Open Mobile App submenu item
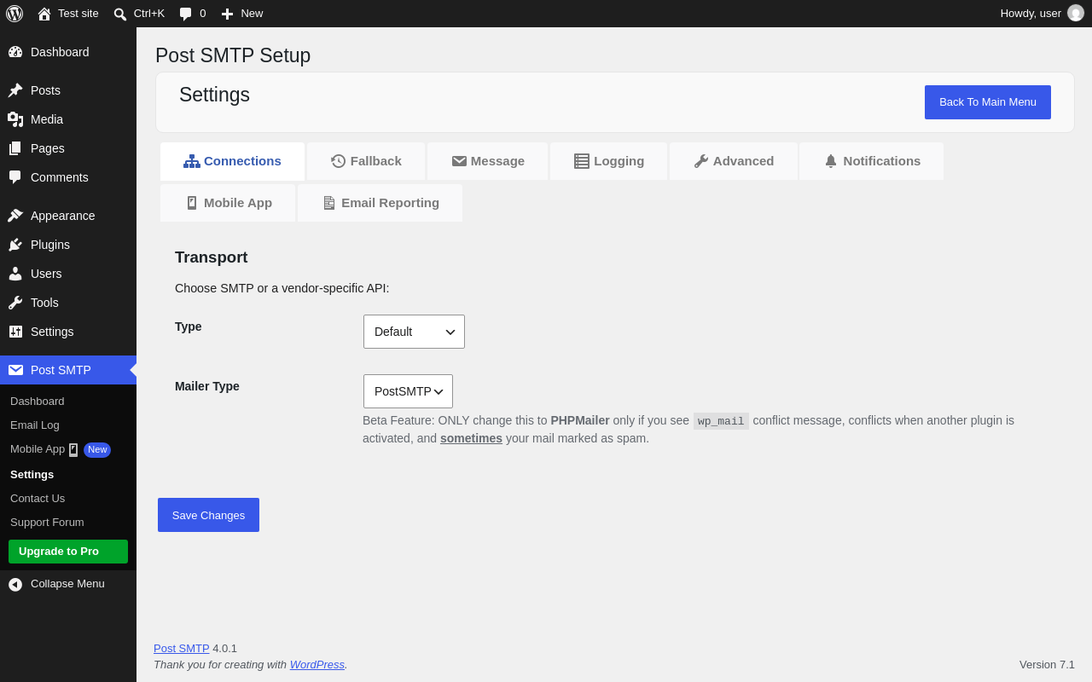 click(x=38, y=449)
